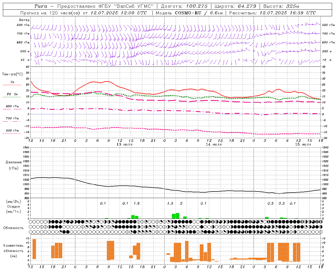Click the station name "Tura" in header
The width and height of the screenshot is (336, 269).
coord(41,6)
